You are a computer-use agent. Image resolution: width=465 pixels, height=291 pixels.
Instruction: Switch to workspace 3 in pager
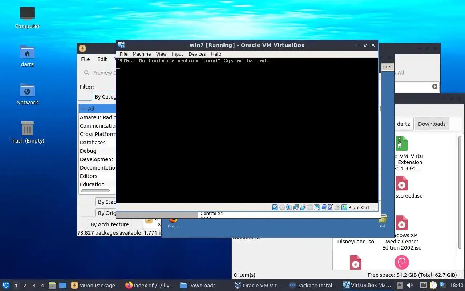click(33, 286)
